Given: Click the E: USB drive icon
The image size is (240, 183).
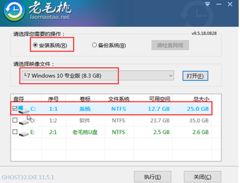Looking at the screenshot, I should coord(24,132).
